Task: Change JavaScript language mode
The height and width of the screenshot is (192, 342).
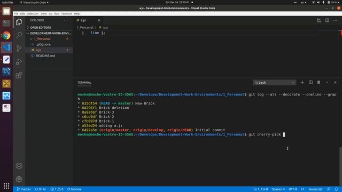Action: point(315,189)
